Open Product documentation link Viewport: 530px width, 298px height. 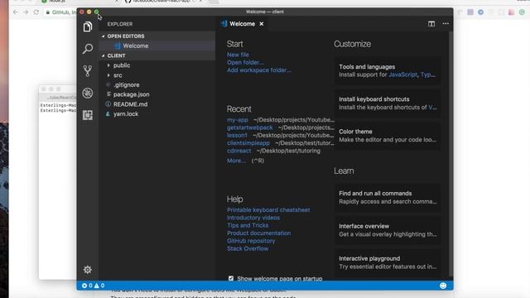coord(259,233)
